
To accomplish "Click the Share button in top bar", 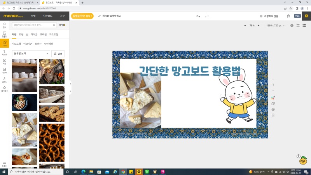I will [x=62, y=16].
